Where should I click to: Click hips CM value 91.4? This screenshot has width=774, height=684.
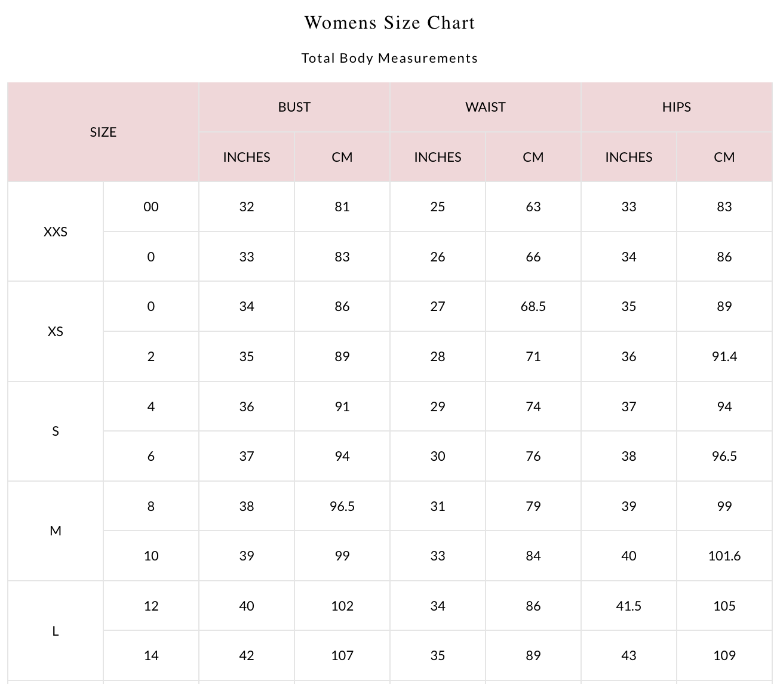[x=724, y=356]
